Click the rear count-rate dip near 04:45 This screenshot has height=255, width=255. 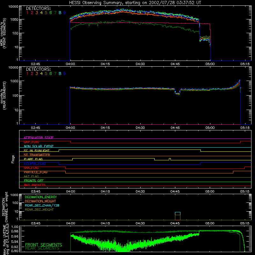coord(178,91)
